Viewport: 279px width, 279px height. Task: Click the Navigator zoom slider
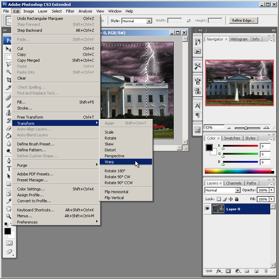247,128
